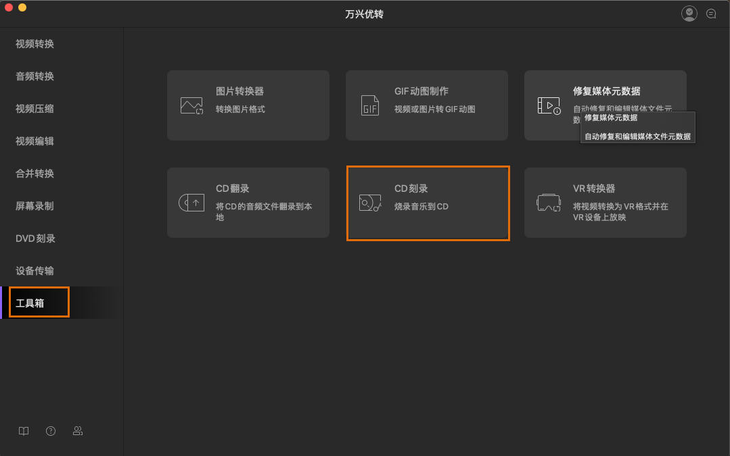
Task: Click the help question mark icon
Action: (51, 430)
